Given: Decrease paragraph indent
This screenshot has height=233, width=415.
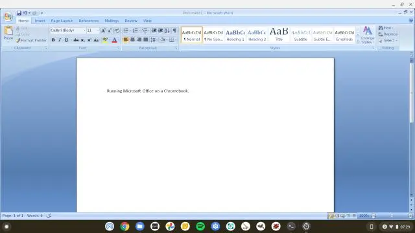Looking at the screenshot, I should [154, 30].
